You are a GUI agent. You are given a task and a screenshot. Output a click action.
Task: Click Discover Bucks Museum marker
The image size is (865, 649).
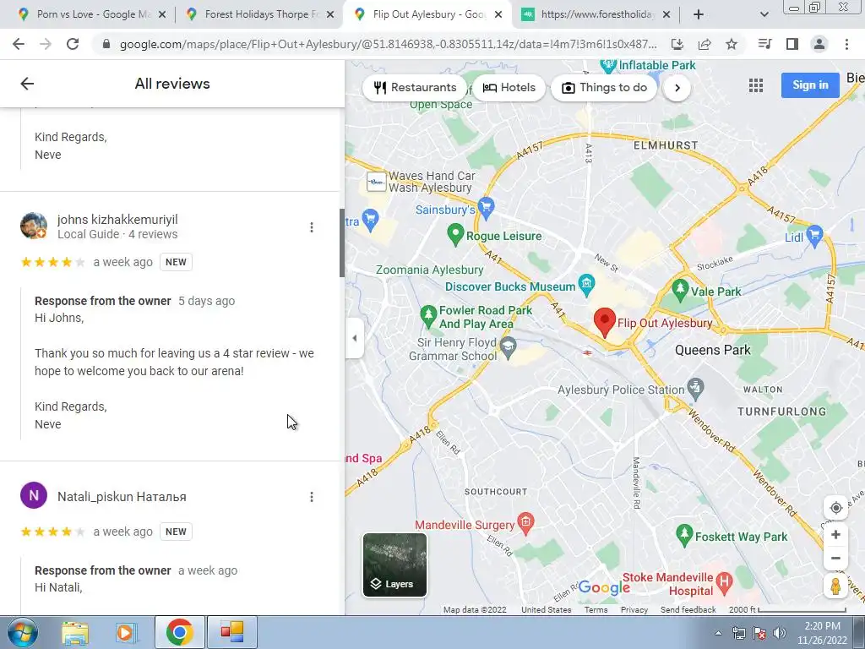[x=586, y=284]
